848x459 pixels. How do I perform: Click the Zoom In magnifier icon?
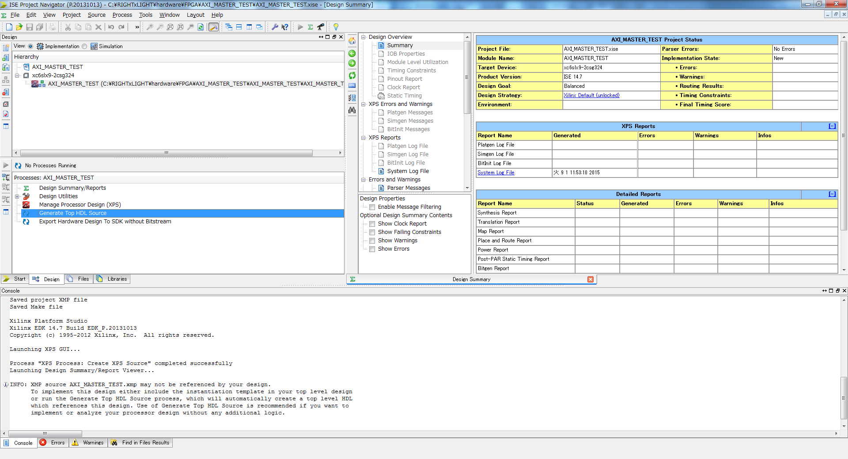point(150,27)
